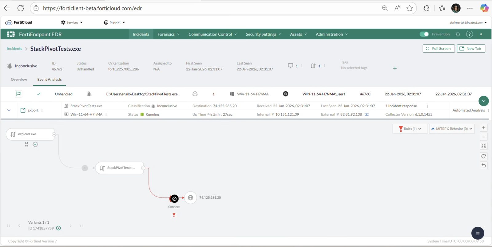
Task: Open the Incidents menu
Action: (141, 34)
